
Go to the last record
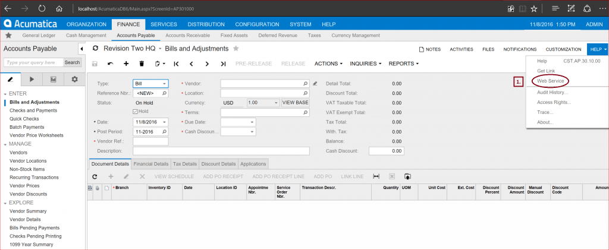pyautogui.click(x=223, y=64)
